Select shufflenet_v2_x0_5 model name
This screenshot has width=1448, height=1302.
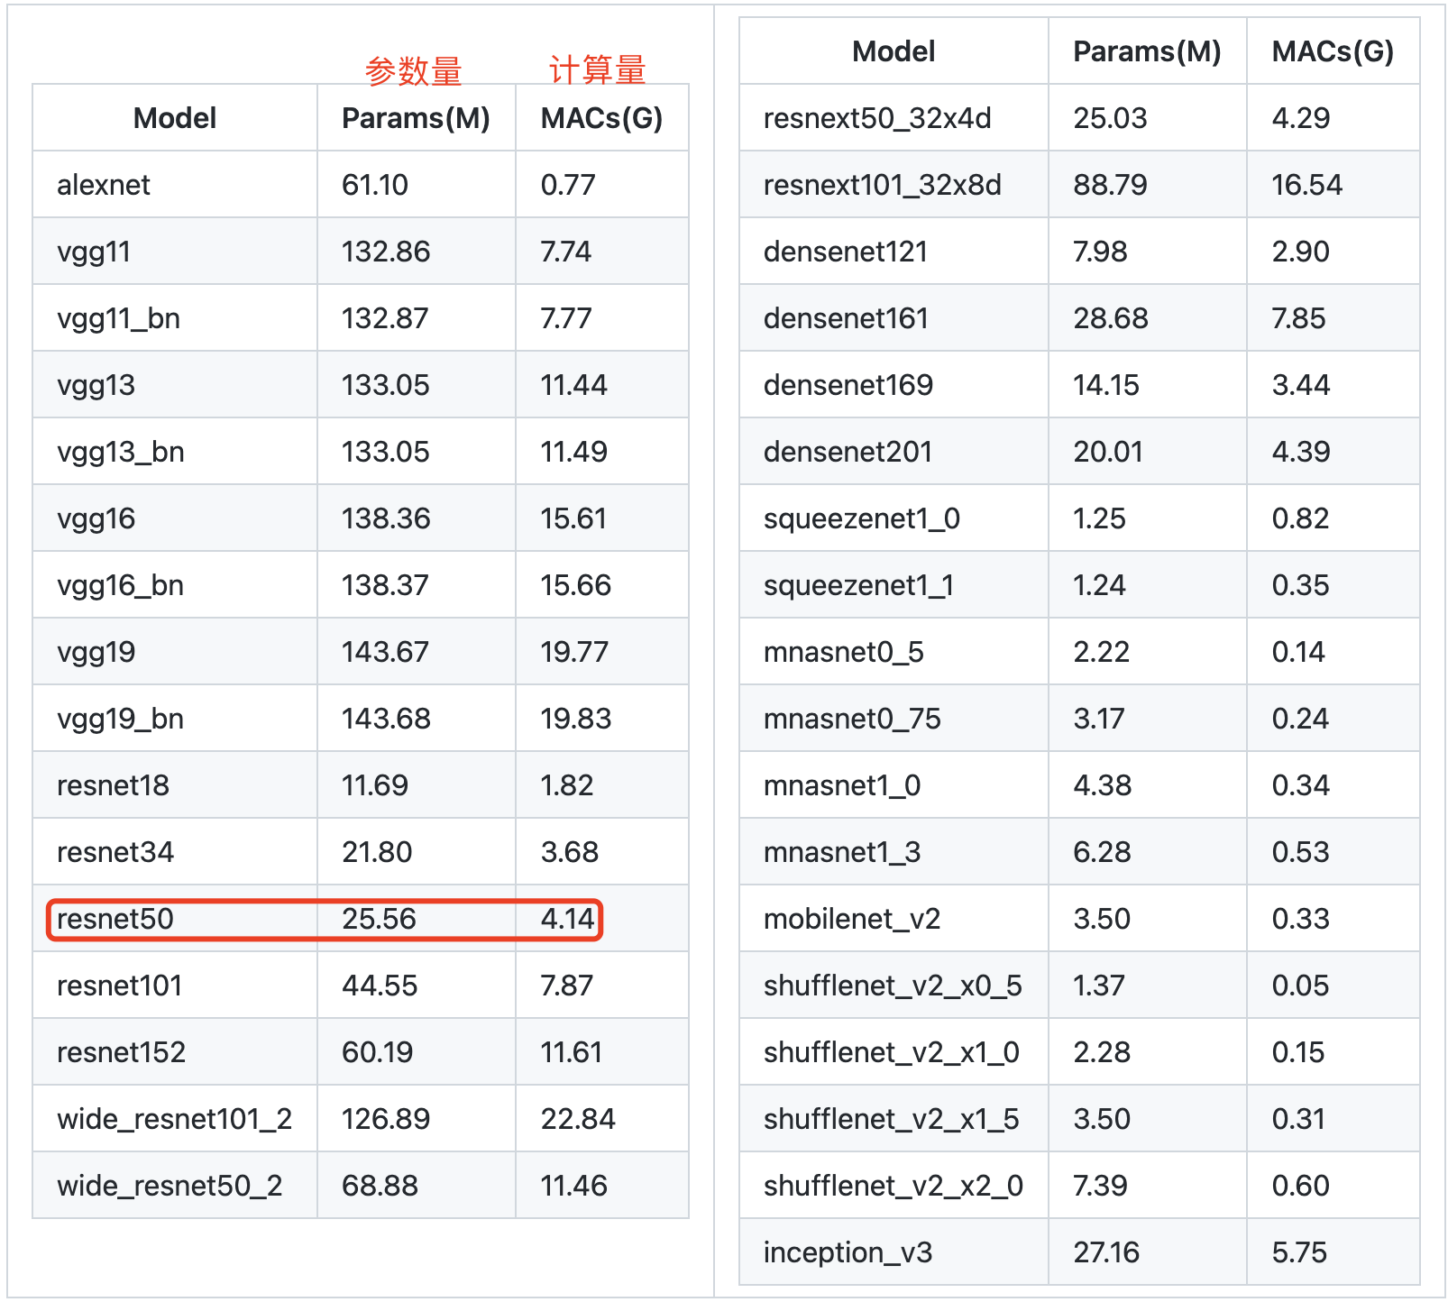pyautogui.click(x=892, y=986)
